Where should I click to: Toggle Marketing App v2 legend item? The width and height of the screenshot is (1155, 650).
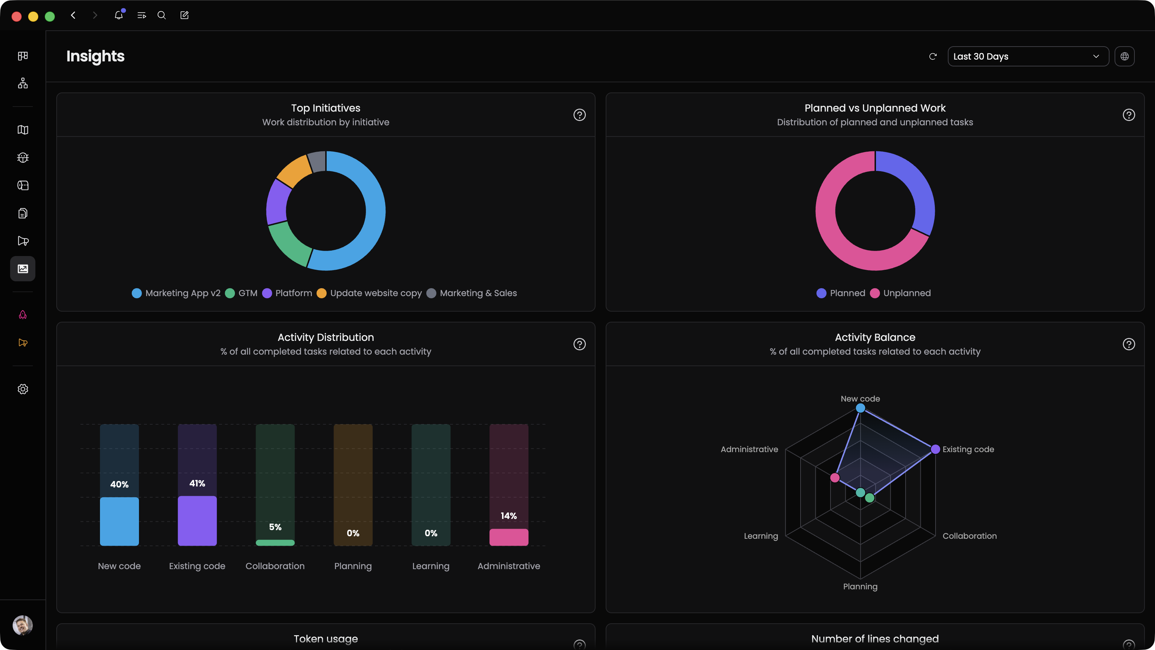click(x=176, y=293)
